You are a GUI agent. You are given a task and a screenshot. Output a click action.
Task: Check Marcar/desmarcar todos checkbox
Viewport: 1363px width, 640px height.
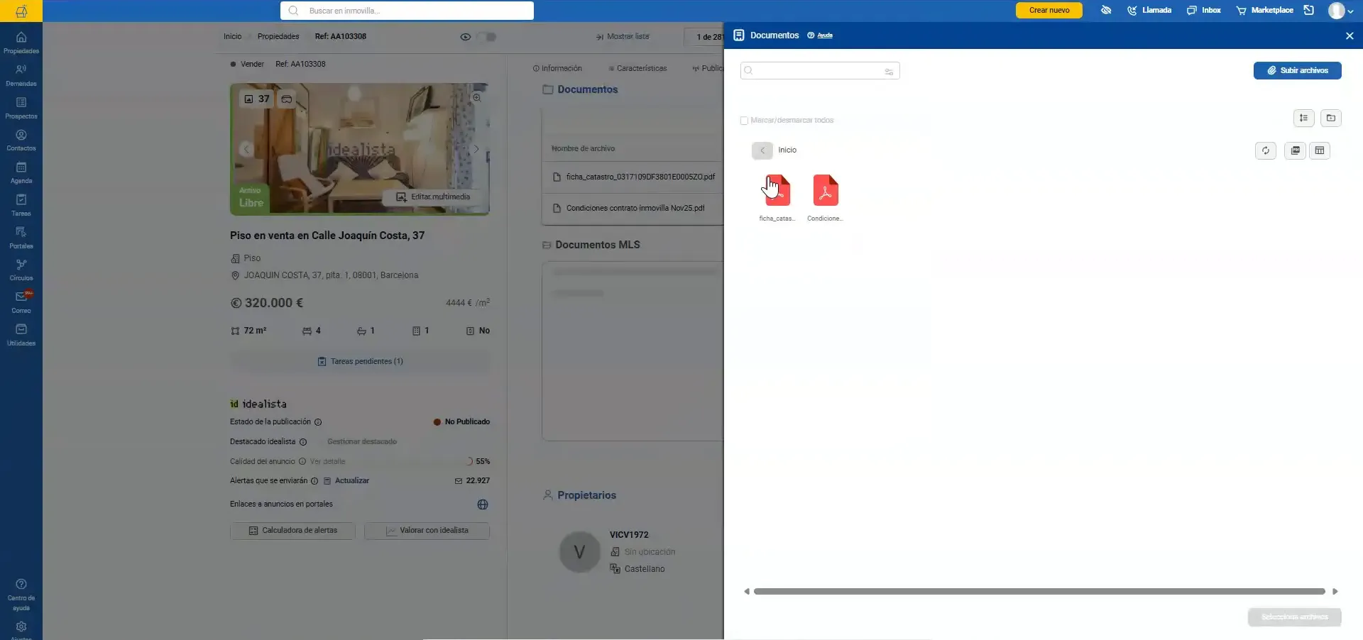744,121
